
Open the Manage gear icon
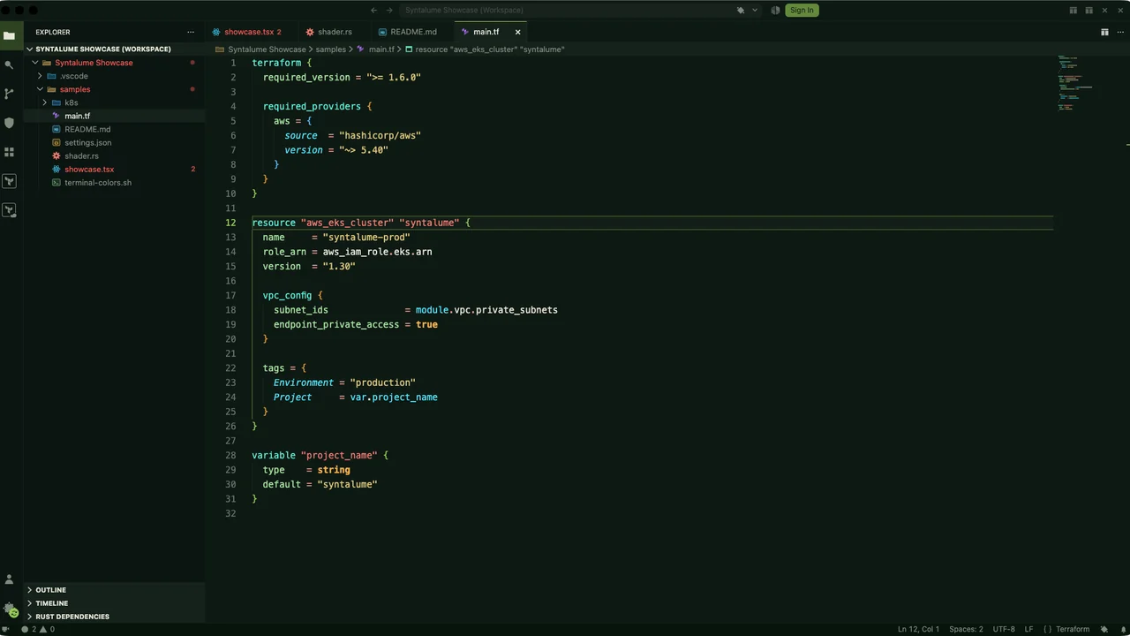point(9,609)
